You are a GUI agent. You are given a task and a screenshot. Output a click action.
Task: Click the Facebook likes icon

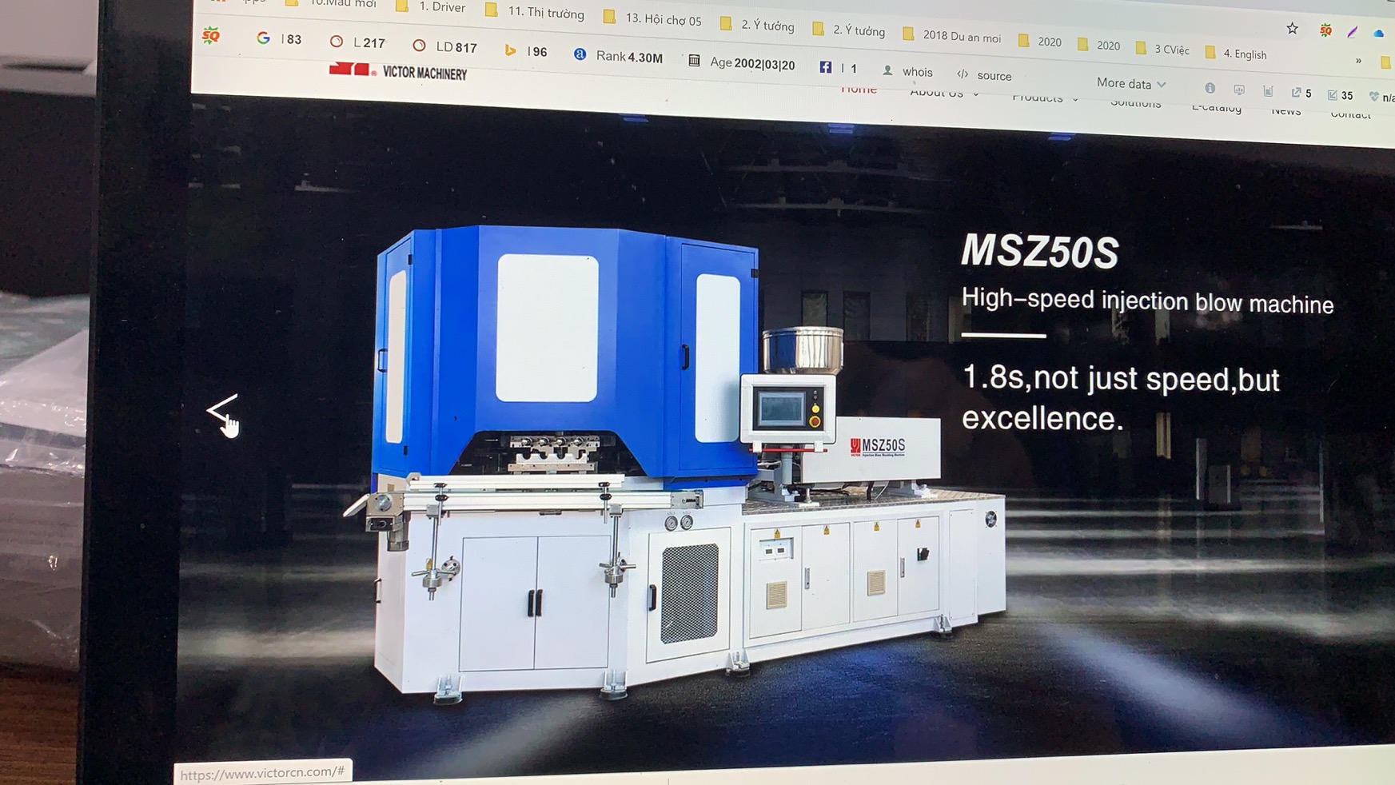coord(825,67)
